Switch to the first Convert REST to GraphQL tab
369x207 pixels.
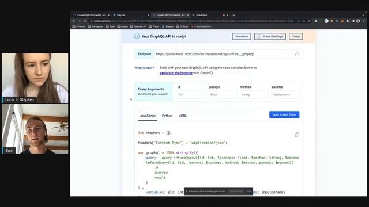tap(91, 15)
